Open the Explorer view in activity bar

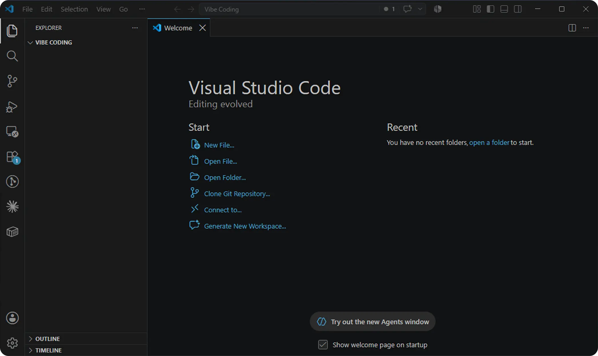(x=12, y=31)
